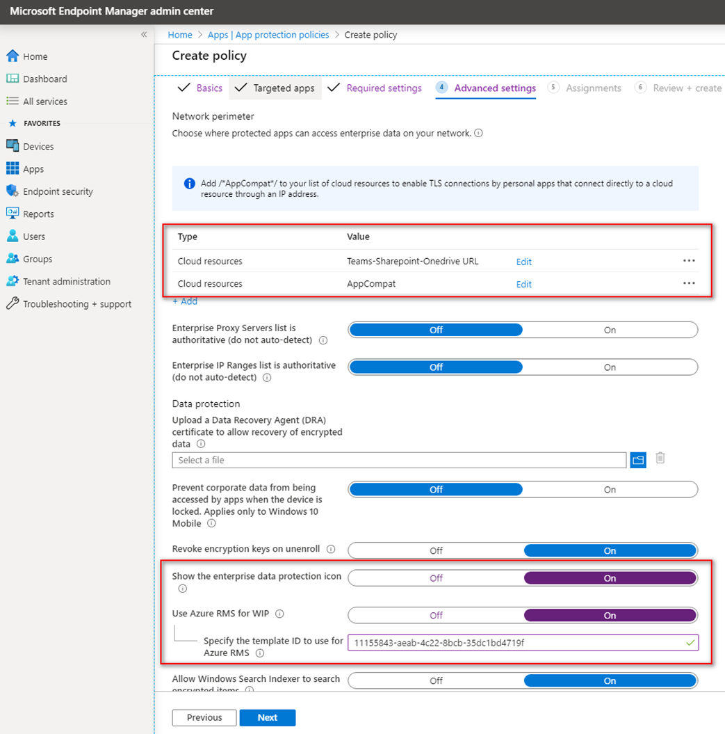Show info for Enterprise Proxy Servers setting
Screen dimensions: 725x734
point(323,340)
